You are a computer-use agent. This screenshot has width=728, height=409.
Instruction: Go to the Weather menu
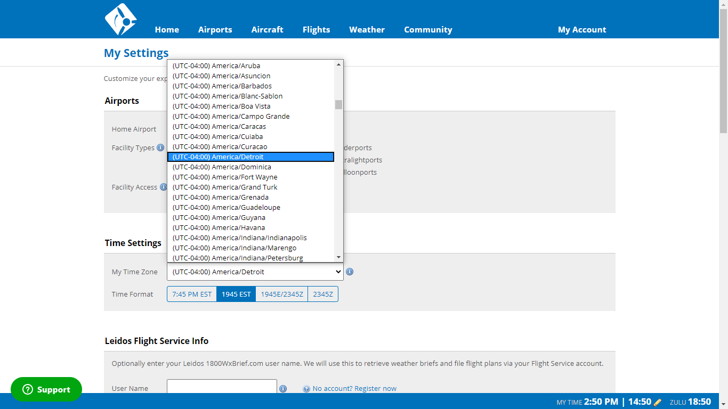(x=367, y=30)
